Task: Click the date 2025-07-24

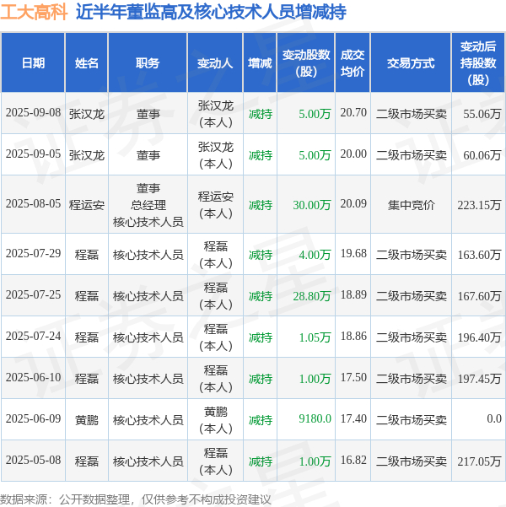Action: (33, 337)
